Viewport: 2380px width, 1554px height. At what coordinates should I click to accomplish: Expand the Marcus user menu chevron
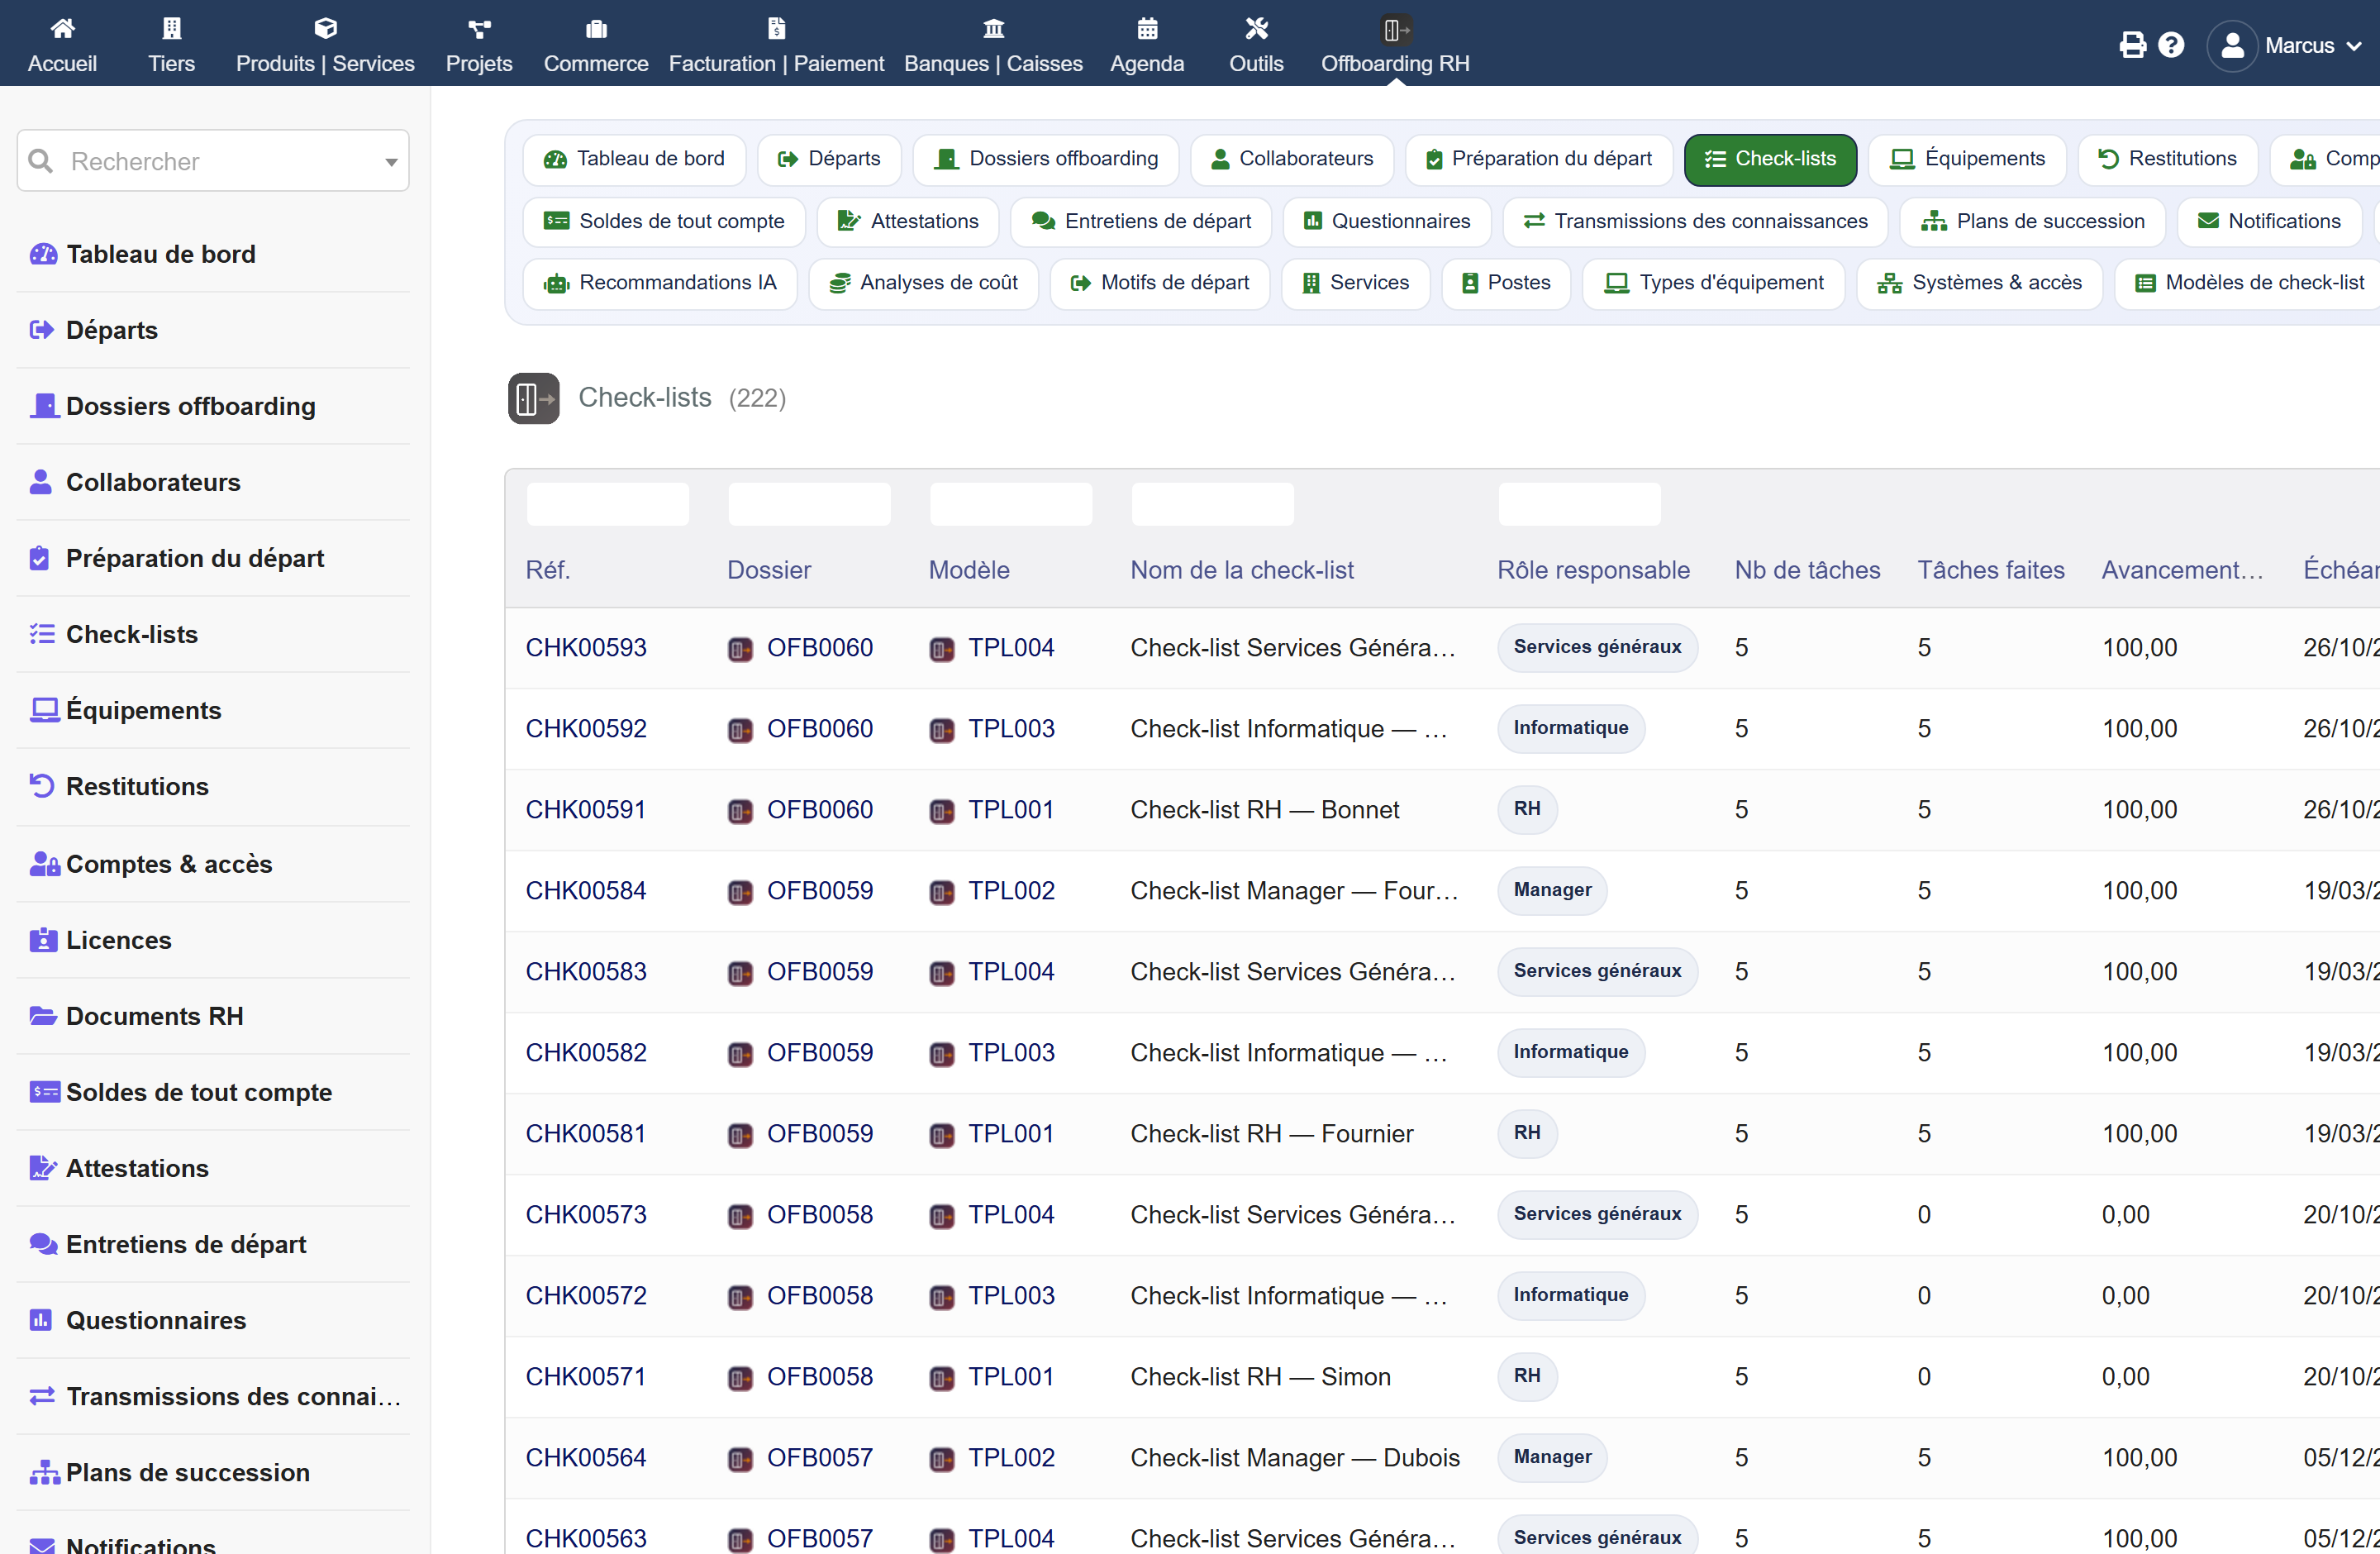click(2353, 46)
